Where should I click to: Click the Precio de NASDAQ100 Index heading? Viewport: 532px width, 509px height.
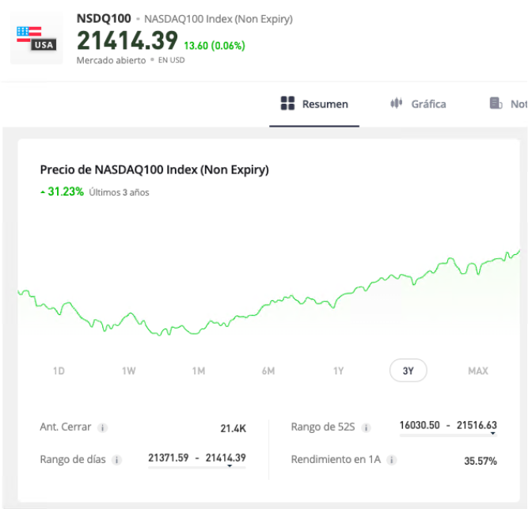[154, 169]
